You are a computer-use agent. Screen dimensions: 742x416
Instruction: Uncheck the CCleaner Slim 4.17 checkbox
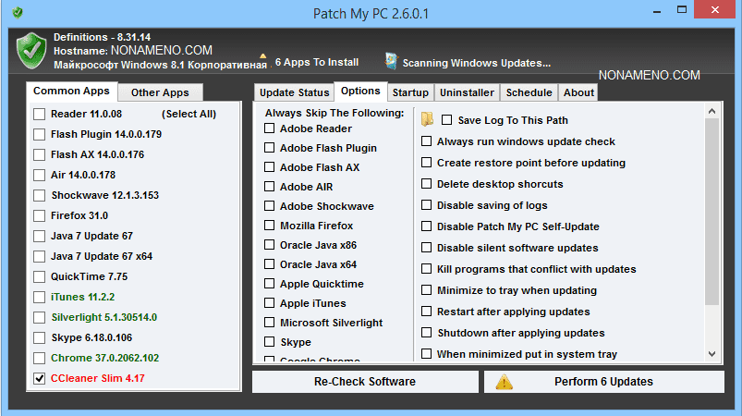[39, 378]
